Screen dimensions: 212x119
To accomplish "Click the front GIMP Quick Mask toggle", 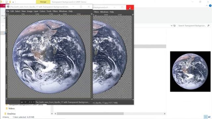I will (7, 99).
